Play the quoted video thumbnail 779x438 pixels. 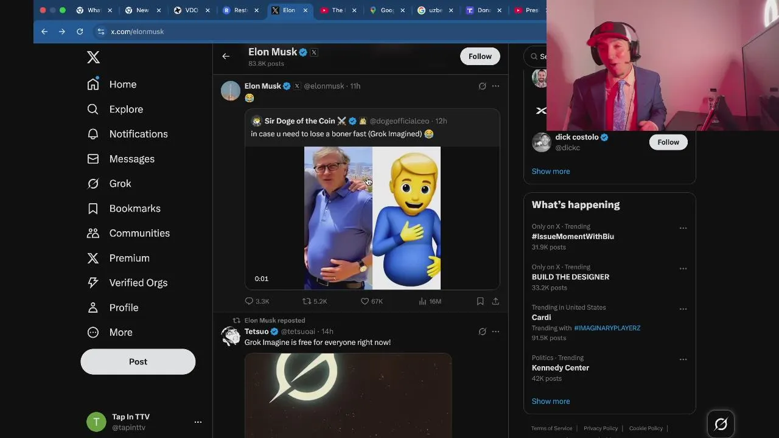(x=372, y=218)
